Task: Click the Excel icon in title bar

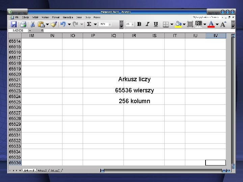Action: [x=10, y=12]
